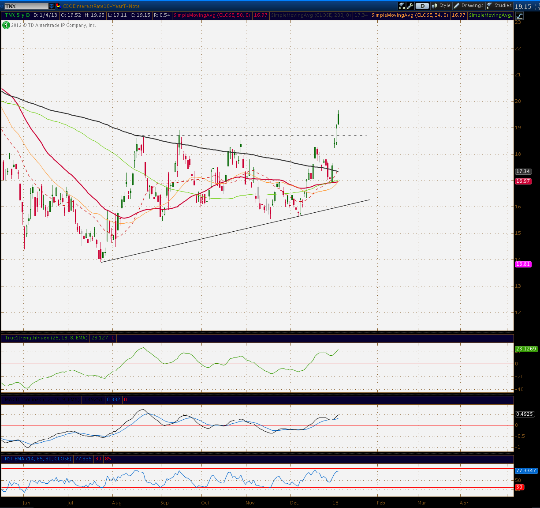Click the pencil icon beside Drawings
The width and height of the screenshot is (540, 508).
(x=457, y=6)
